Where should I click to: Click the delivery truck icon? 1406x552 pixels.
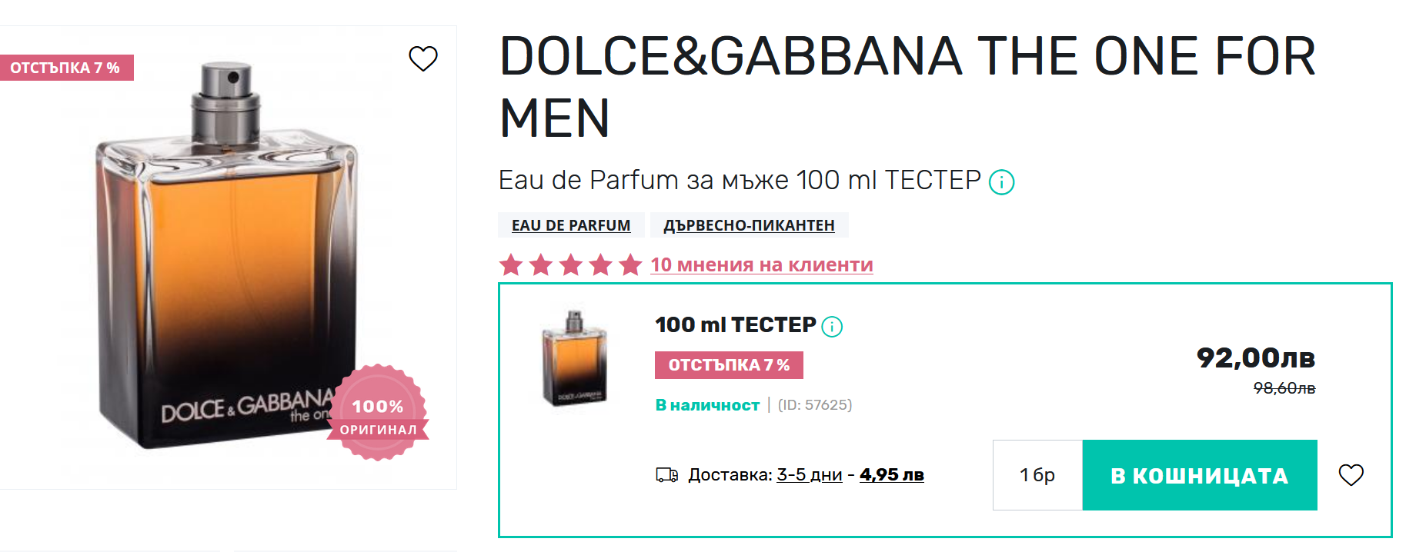(666, 475)
